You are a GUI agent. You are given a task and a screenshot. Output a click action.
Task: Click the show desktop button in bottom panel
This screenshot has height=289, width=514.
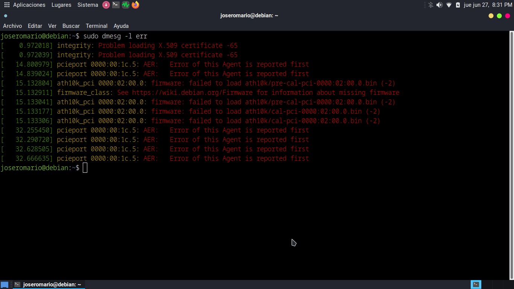click(x=5, y=285)
